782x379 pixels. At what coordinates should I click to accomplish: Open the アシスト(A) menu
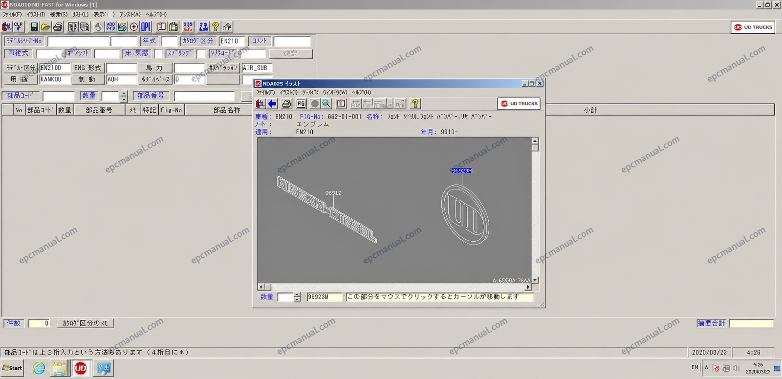pos(130,14)
